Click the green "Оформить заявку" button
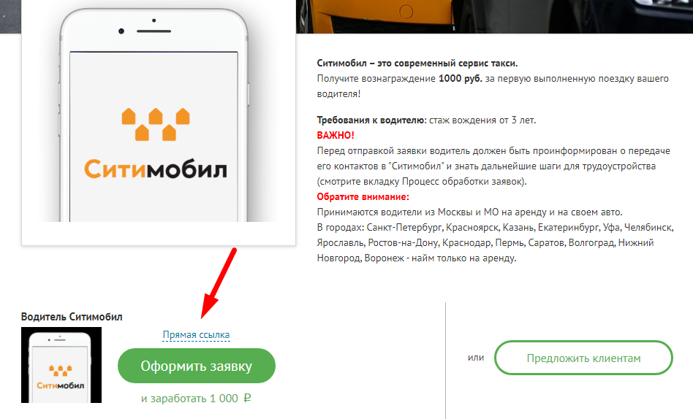The image size is (693, 419). point(196,366)
